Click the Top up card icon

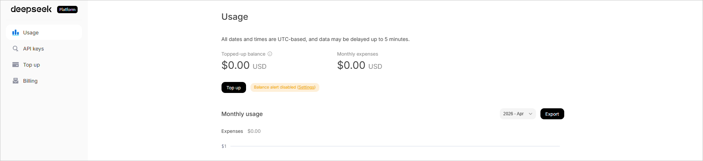15,65
